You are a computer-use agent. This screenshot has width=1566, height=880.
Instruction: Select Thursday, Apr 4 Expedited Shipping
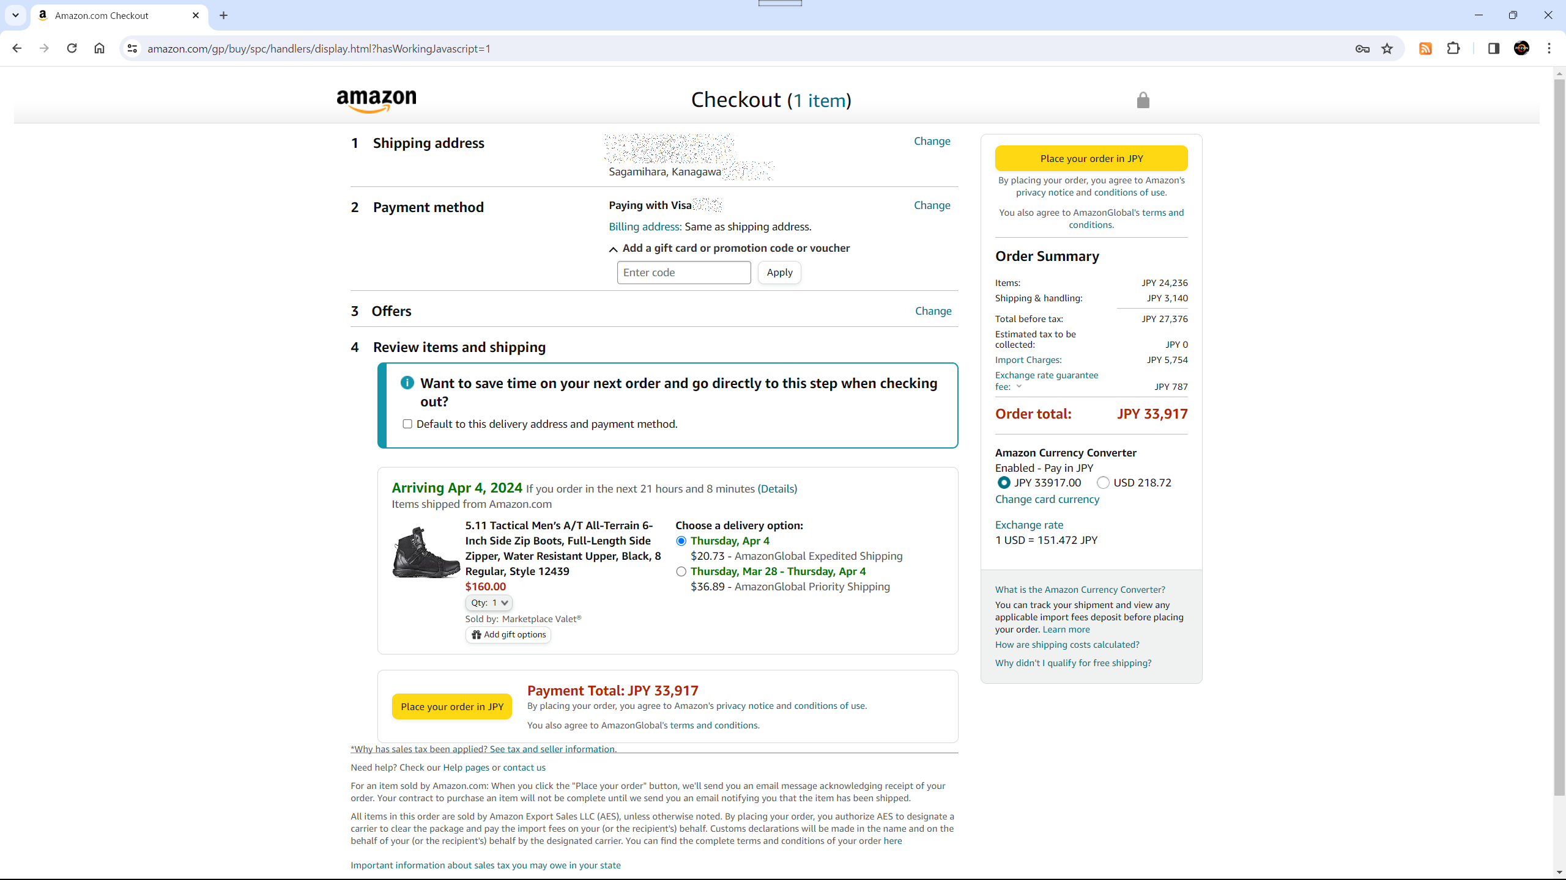681,541
